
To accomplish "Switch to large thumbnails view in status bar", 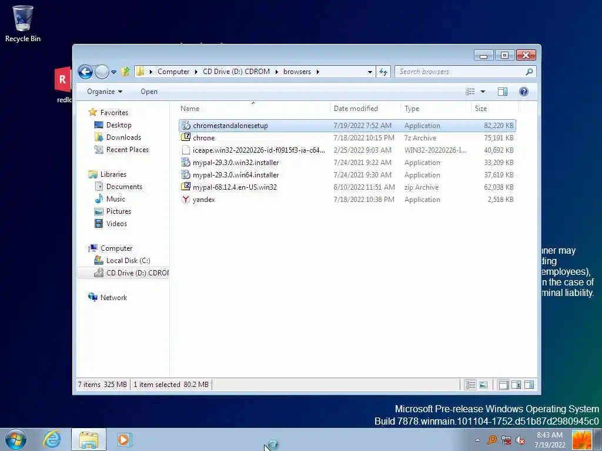I will coord(483,385).
